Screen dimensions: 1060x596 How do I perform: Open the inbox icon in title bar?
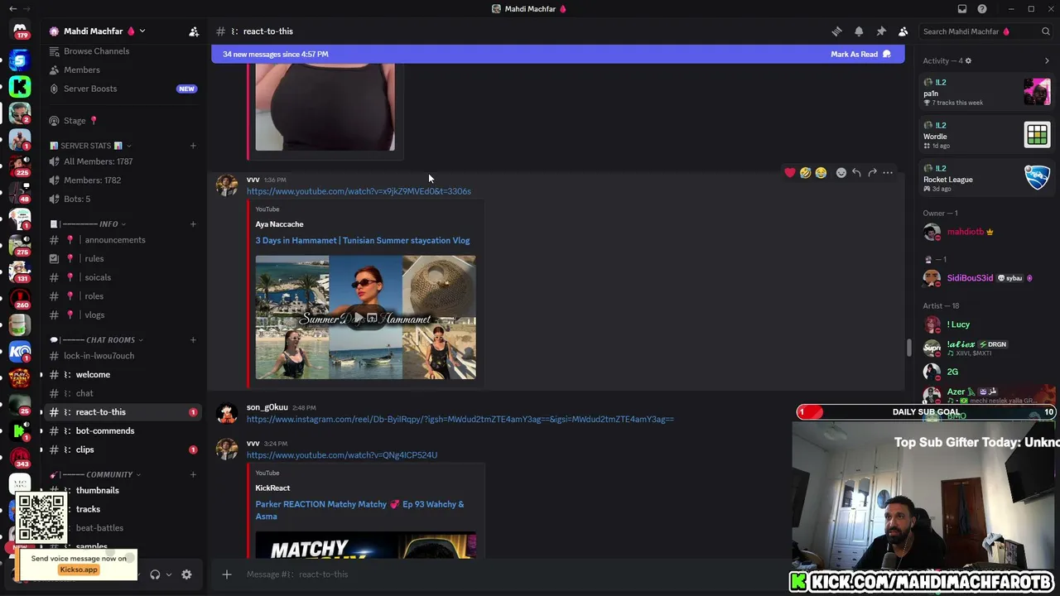[962, 9]
